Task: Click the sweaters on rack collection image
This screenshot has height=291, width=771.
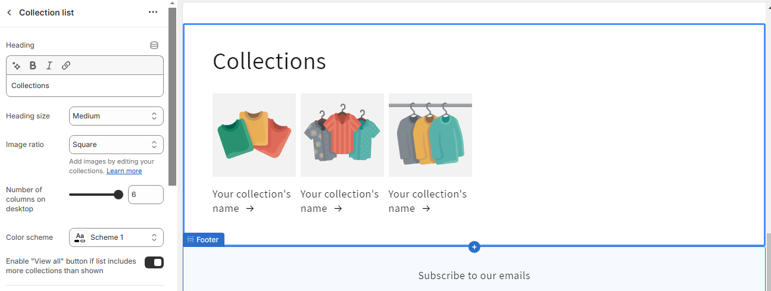Action: pos(430,135)
